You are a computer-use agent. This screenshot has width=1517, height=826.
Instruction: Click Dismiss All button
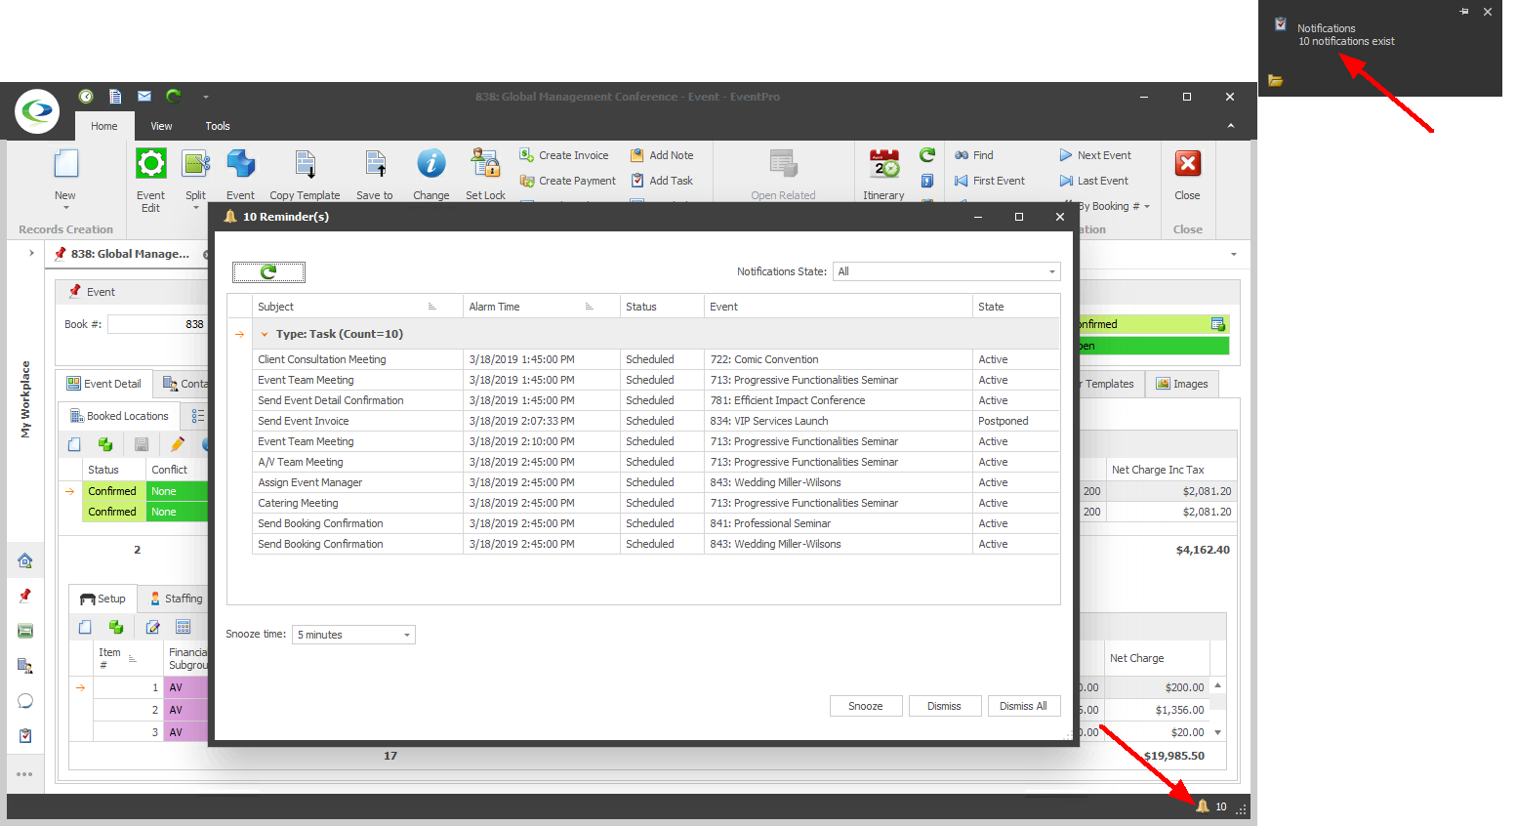[x=1023, y=706]
